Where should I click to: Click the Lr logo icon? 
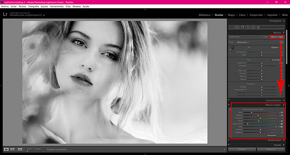point(5,14)
